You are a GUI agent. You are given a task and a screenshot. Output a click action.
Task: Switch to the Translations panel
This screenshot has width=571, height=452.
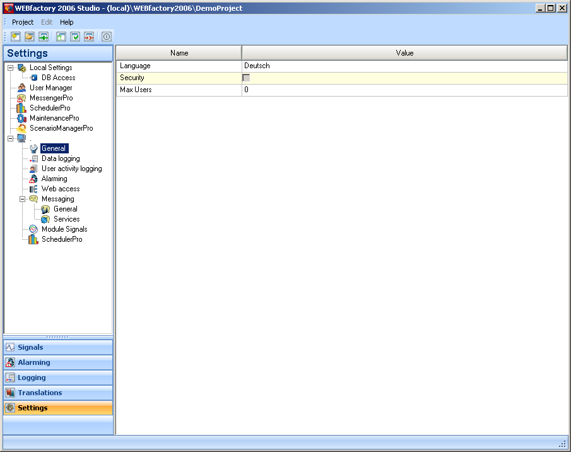pyautogui.click(x=40, y=393)
